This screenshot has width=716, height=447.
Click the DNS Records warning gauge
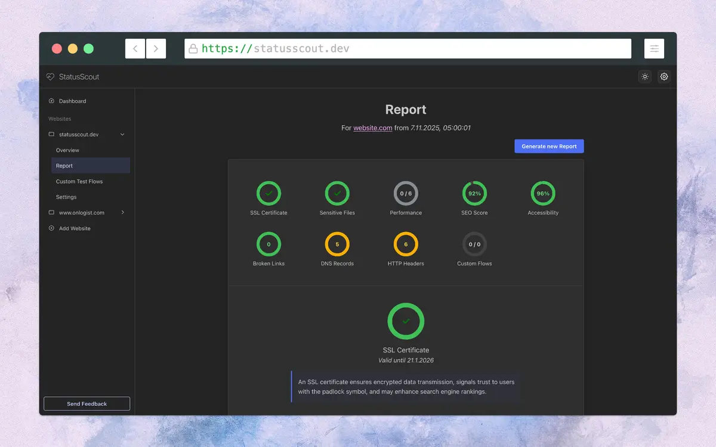[337, 244]
